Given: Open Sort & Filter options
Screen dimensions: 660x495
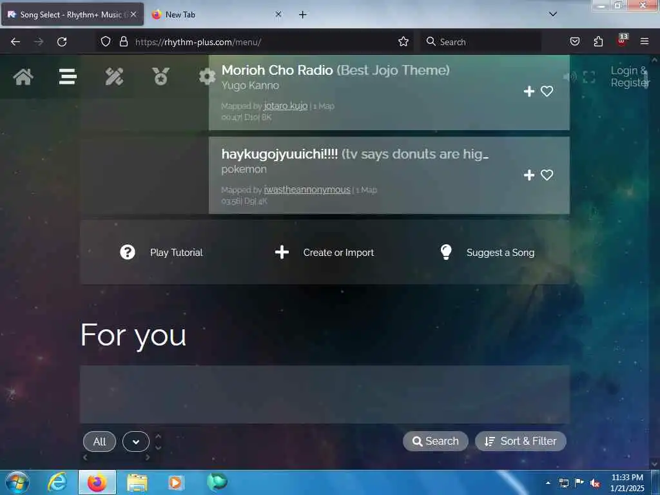Looking at the screenshot, I should [x=520, y=441].
